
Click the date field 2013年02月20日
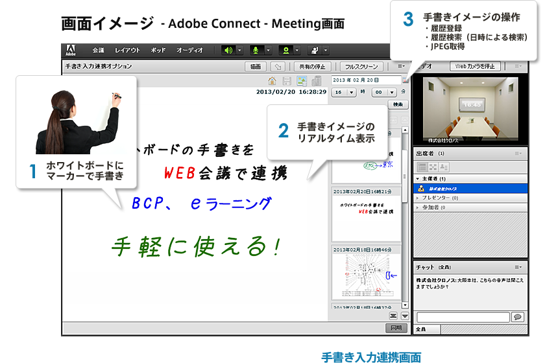366,80
